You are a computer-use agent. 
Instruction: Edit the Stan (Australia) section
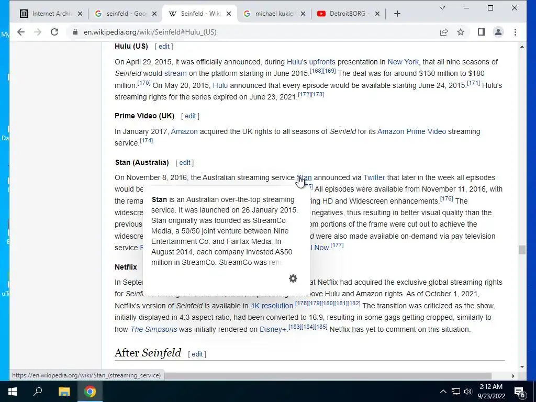tap(185, 163)
